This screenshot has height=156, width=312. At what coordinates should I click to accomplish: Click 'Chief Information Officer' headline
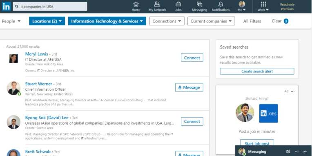pyautogui.click(x=45, y=89)
